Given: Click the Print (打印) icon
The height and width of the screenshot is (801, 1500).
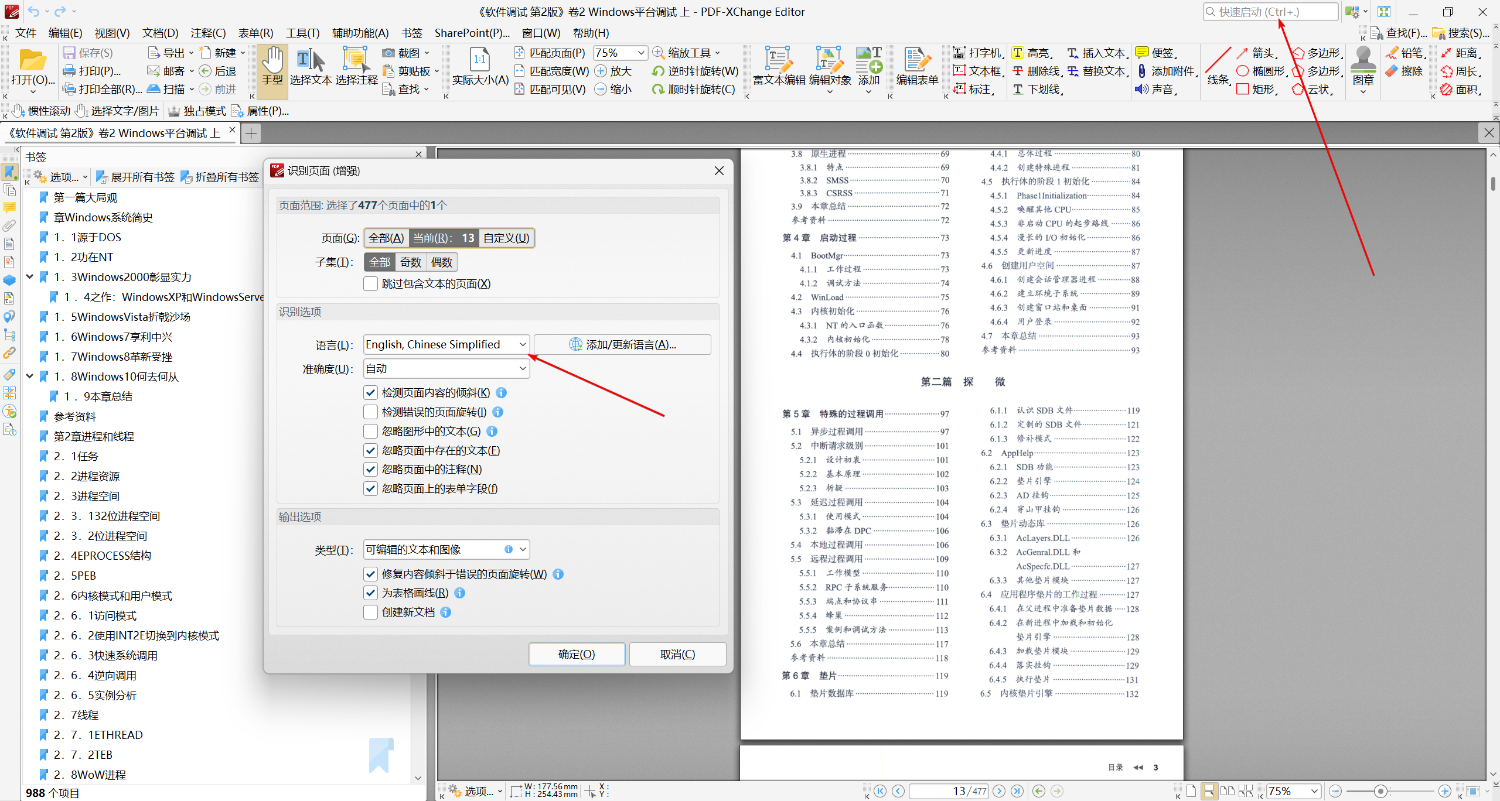Looking at the screenshot, I should 92,71.
